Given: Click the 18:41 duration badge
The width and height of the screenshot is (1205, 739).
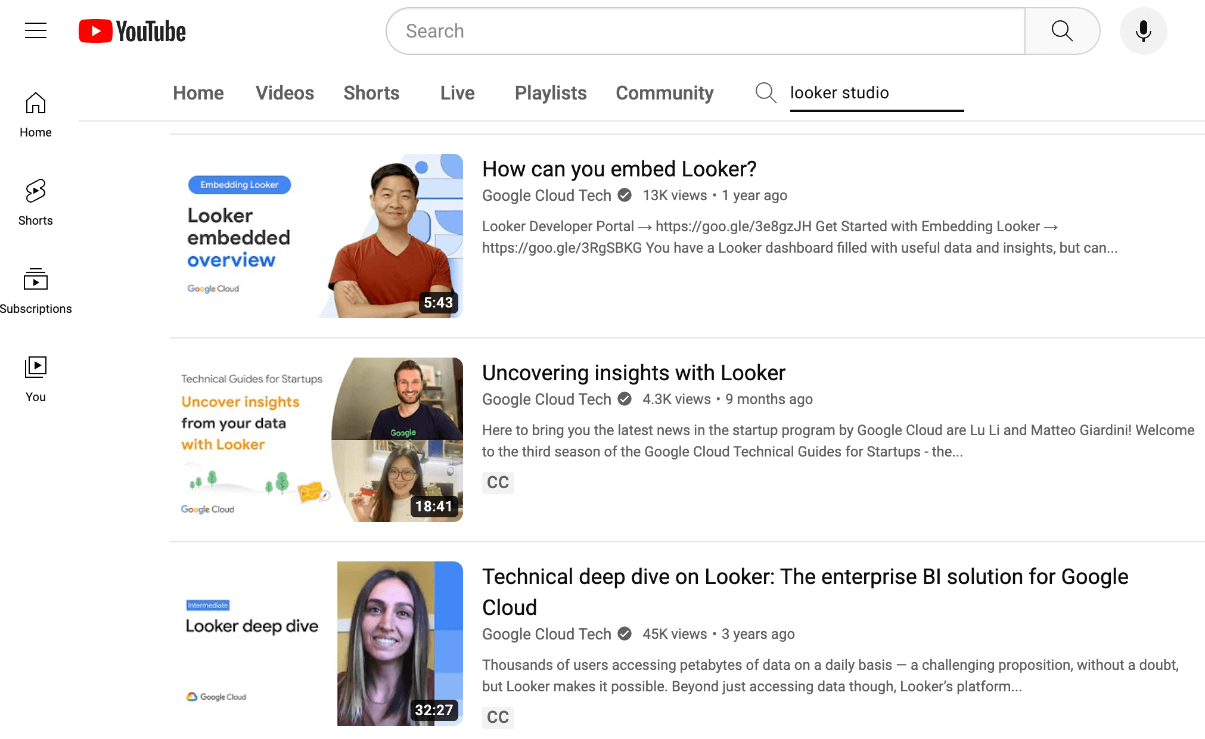Looking at the screenshot, I should click(434, 507).
